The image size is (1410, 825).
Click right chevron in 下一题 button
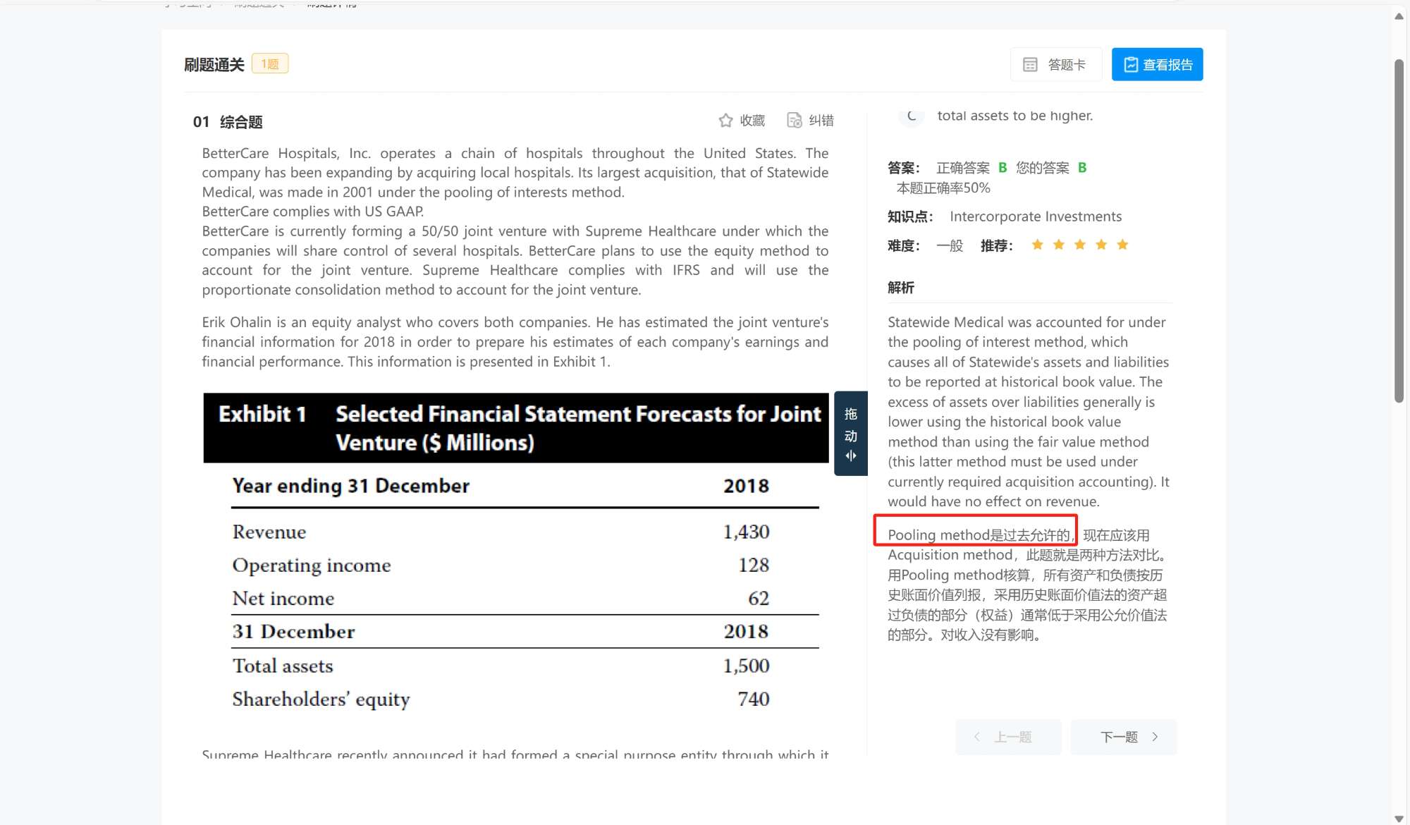click(x=1155, y=737)
